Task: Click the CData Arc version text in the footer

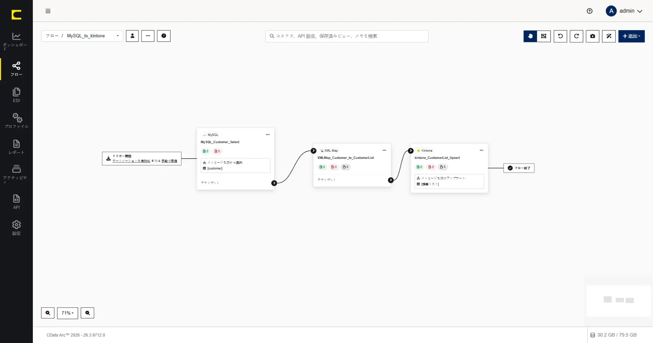Action: pos(76,335)
